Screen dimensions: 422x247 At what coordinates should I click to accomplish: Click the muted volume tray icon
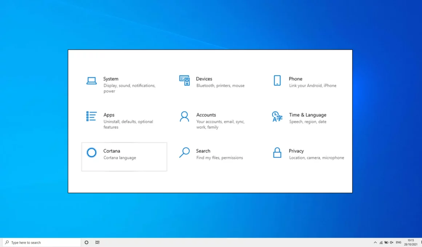click(x=391, y=242)
